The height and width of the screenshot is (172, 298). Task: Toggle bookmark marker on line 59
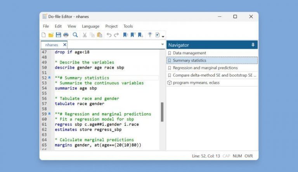(49, 114)
